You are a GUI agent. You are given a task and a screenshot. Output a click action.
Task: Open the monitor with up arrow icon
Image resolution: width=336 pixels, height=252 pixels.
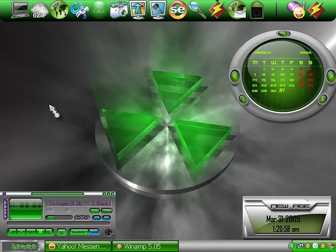coord(138,10)
